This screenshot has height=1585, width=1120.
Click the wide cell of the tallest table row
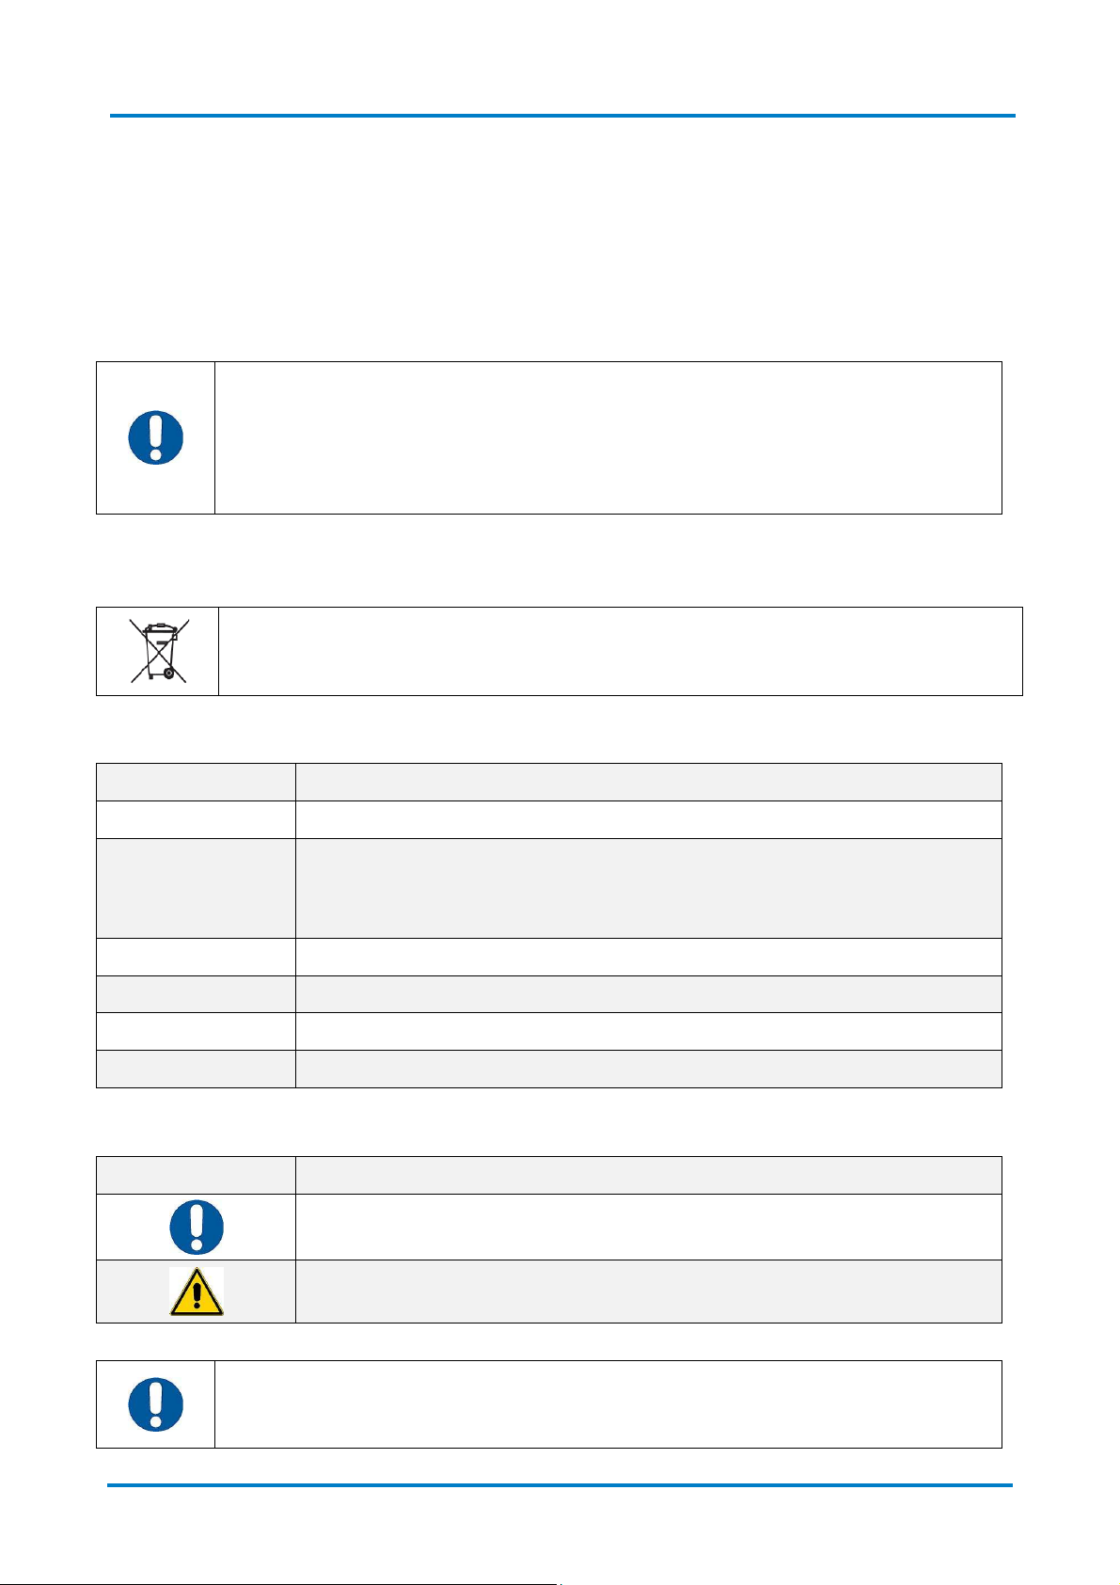pos(649,888)
